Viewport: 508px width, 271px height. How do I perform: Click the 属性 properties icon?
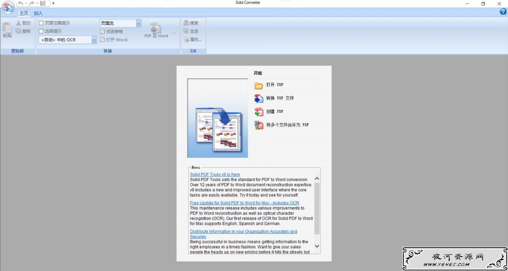point(186,40)
